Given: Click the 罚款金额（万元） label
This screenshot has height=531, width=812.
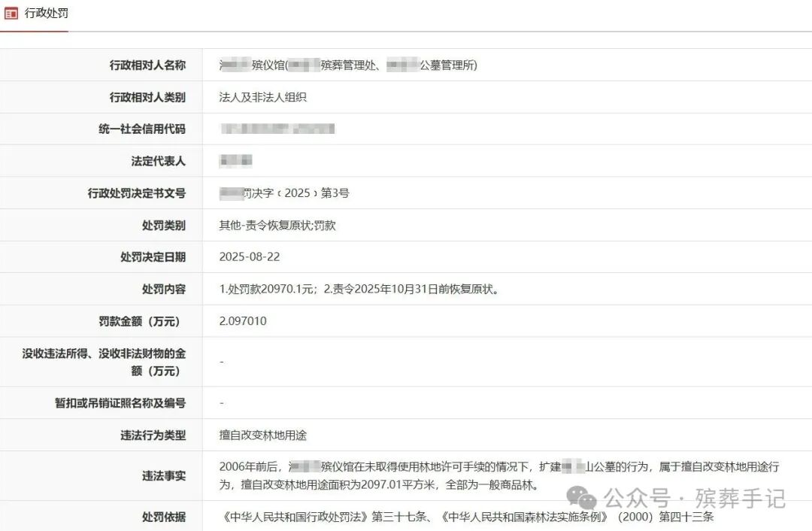Looking at the screenshot, I should pos(141,321).
